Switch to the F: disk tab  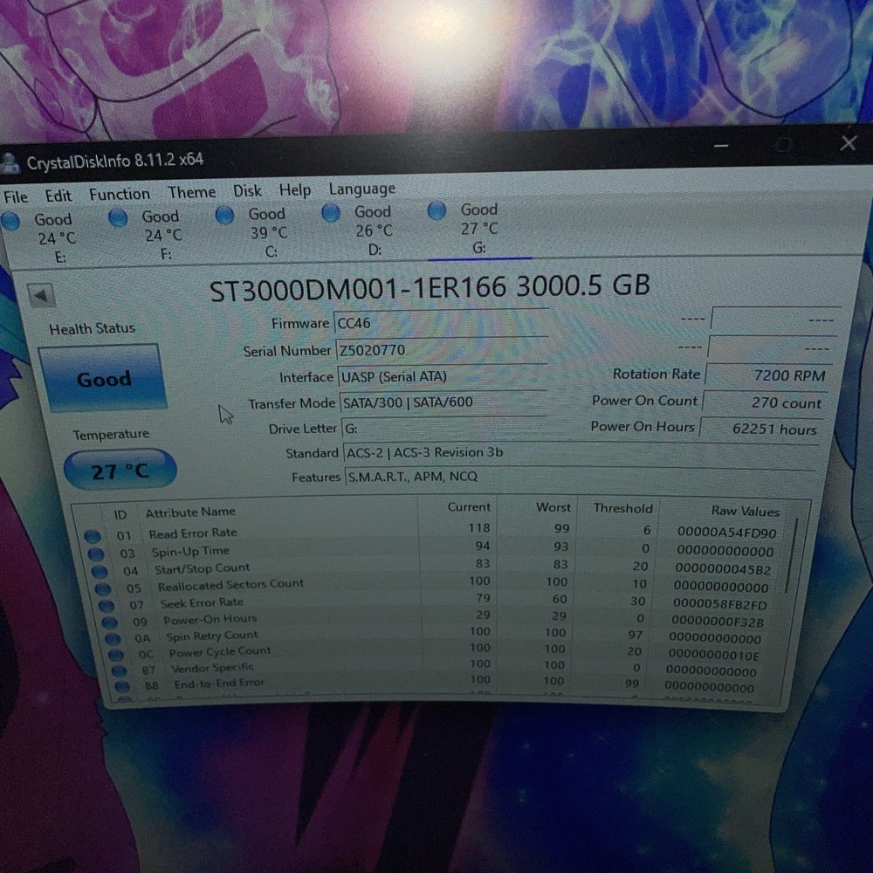162,235
